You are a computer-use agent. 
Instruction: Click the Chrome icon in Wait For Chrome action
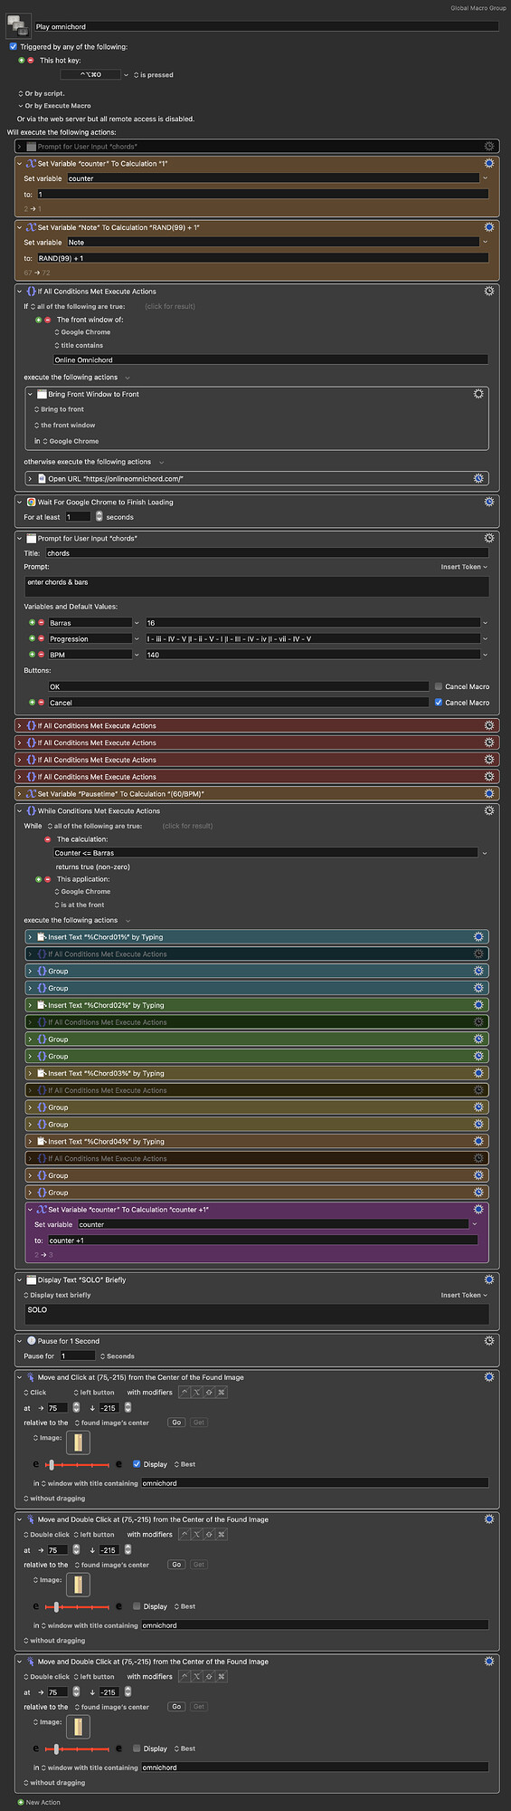[31, 502]
